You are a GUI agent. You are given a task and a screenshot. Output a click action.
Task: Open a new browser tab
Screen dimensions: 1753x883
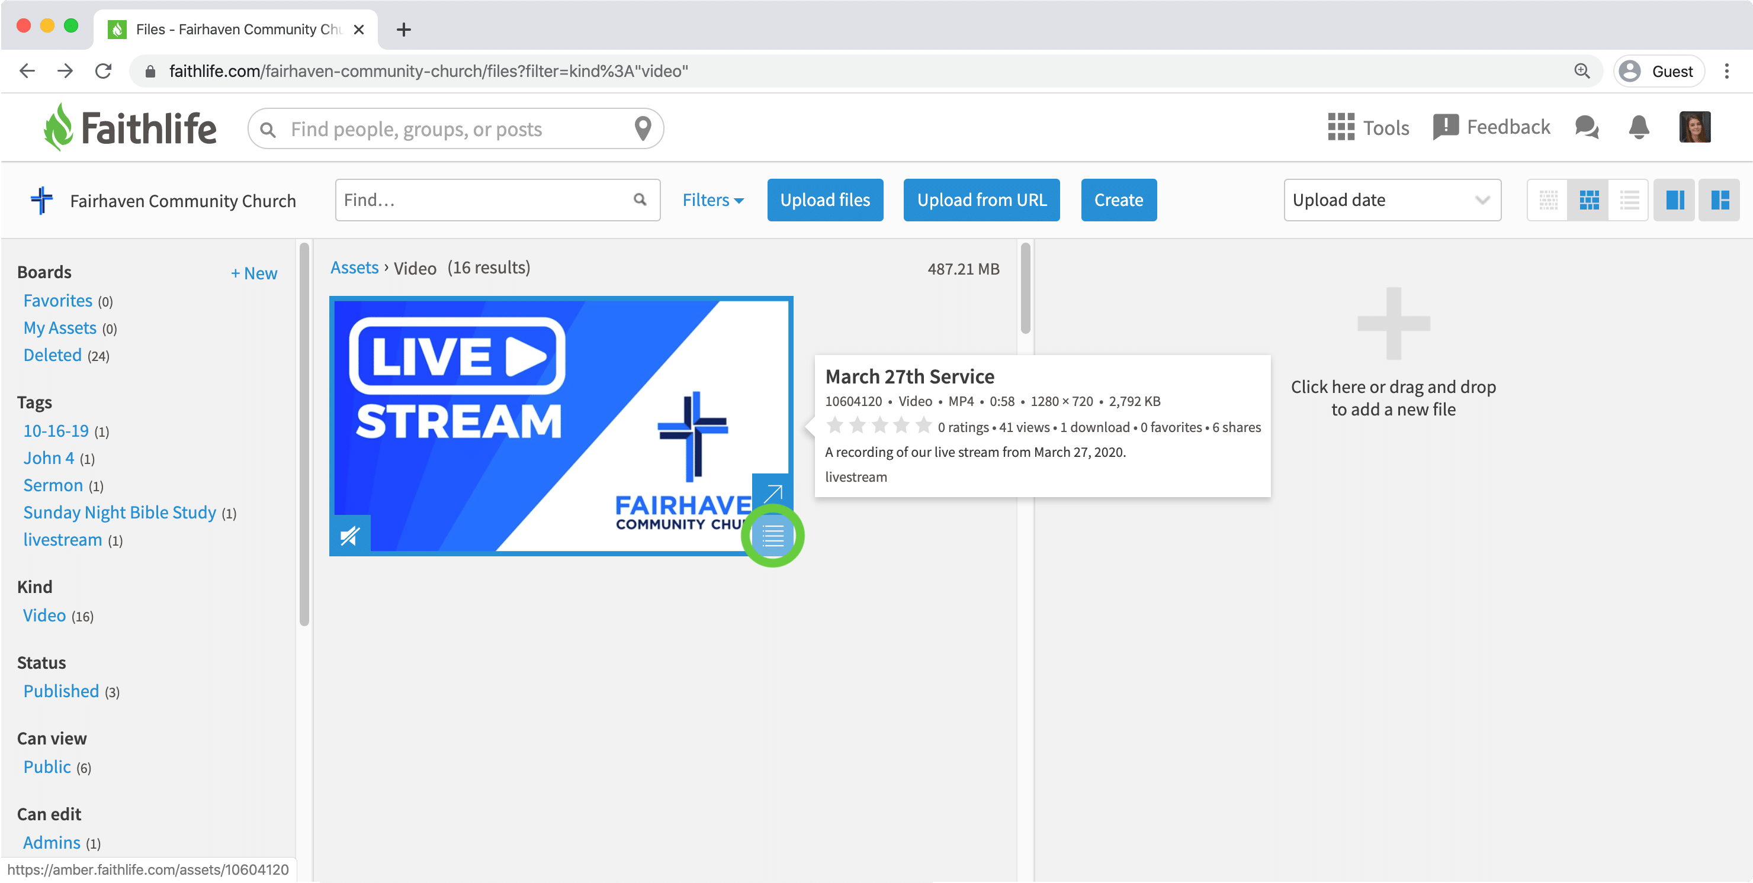tap(403, 29)
